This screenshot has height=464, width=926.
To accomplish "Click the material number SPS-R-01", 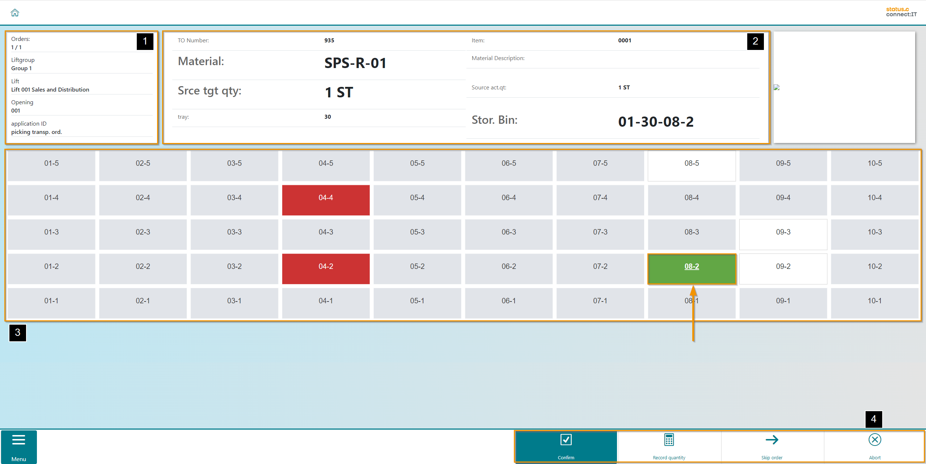I will [355, 63].
